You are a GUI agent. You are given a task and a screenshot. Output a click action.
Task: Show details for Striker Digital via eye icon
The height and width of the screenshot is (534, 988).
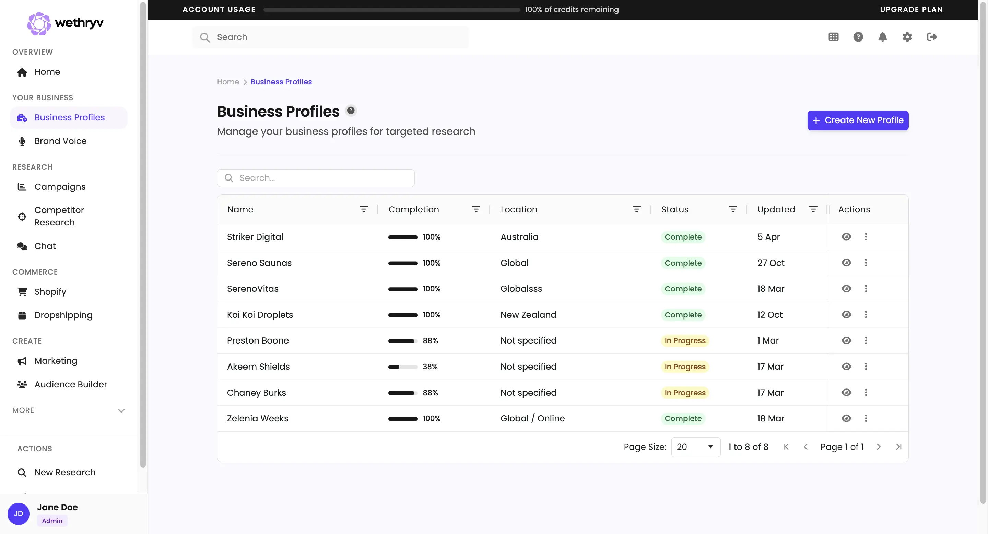(x=846, y=237)
